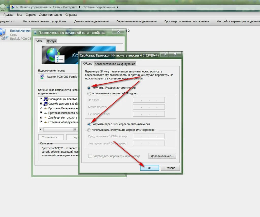260x217 pixels.
Task: Open the 'Вид' menu
Action: click(19, 15)
